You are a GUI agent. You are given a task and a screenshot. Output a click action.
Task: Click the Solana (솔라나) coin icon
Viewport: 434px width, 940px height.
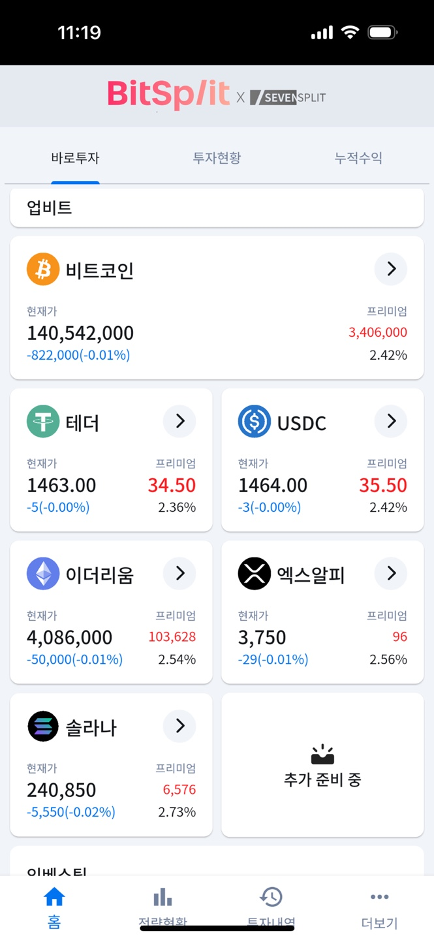(43, 726)
